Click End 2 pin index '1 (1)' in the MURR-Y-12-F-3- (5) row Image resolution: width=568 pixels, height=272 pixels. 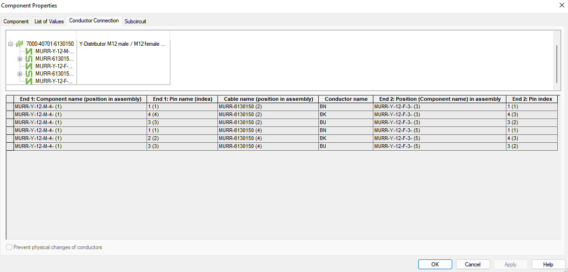pyautogui.click(x=532, y=131)
